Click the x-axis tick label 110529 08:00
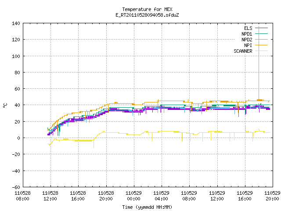Screen dimensions: 281x211 pyautogui.click(x=189, y=196)
